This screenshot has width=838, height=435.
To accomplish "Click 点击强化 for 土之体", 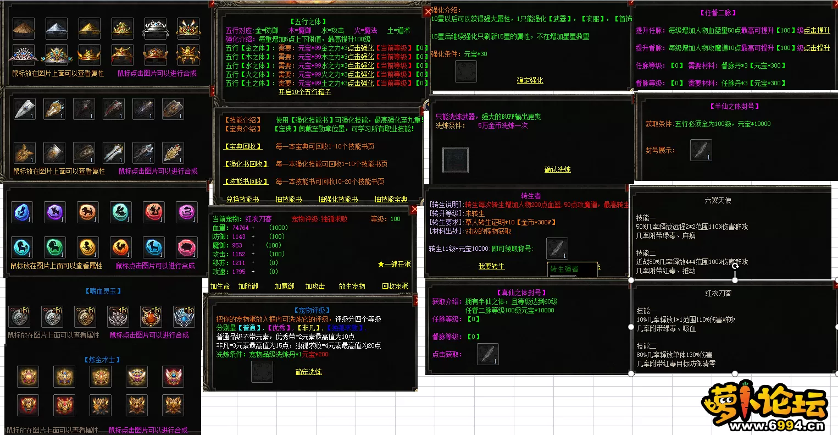I will pyautogui.click(x=361, y=83).
